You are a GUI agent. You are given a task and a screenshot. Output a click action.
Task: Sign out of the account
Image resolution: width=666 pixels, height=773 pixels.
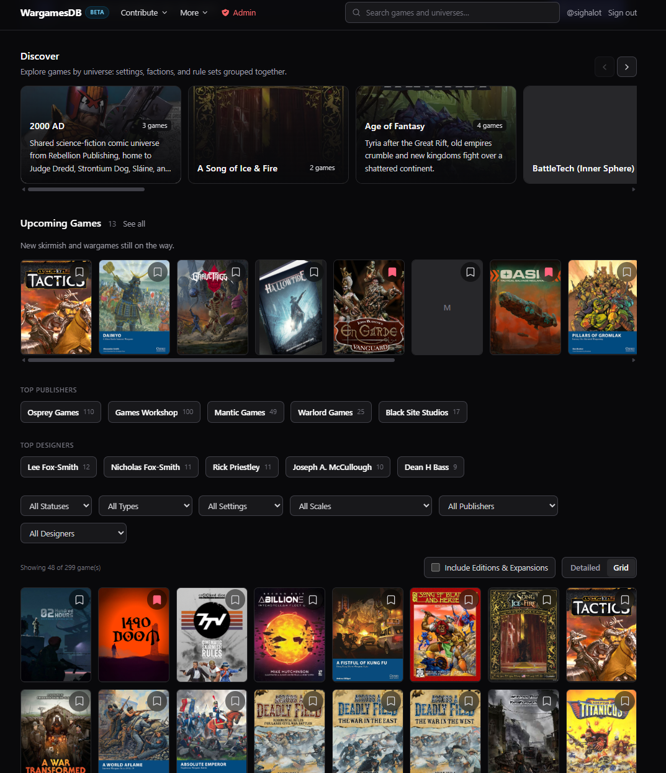(623, 12)
